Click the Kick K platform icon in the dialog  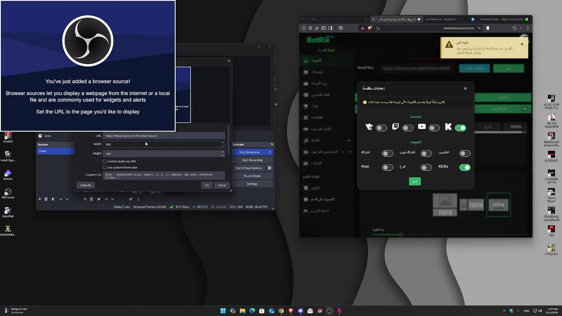point(448,127)
